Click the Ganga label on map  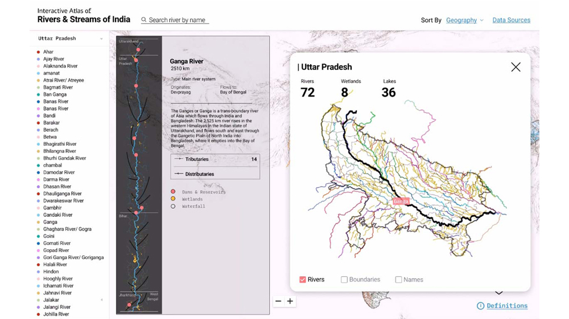pos(401,201)
